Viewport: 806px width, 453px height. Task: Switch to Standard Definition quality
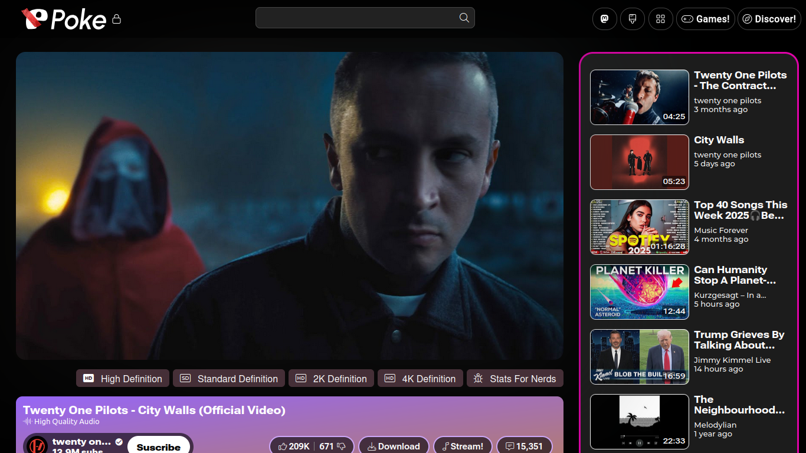(229, 379)
